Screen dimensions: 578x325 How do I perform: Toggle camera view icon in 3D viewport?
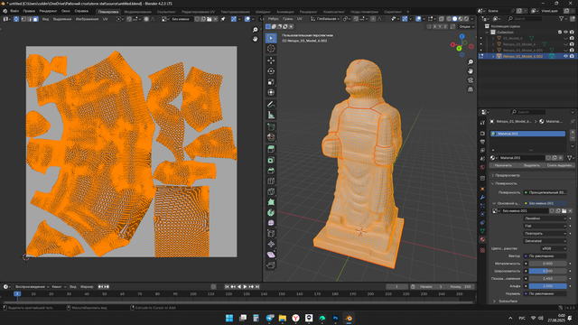[x=471, y=80]
